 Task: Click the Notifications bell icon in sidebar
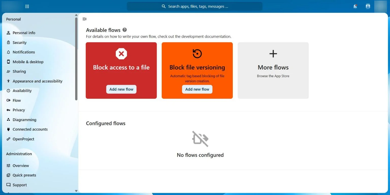pyautogui.click(x=8, y=52)
